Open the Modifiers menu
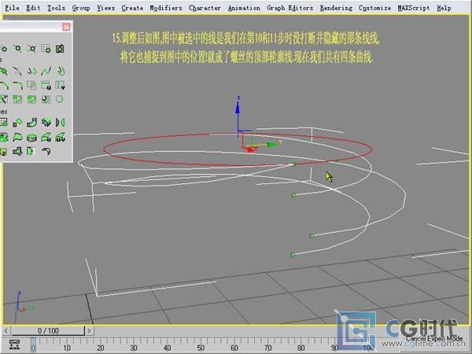 (166, 8)
